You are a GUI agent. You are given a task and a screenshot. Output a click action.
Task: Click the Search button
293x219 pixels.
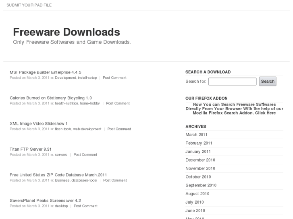point(268,81)
